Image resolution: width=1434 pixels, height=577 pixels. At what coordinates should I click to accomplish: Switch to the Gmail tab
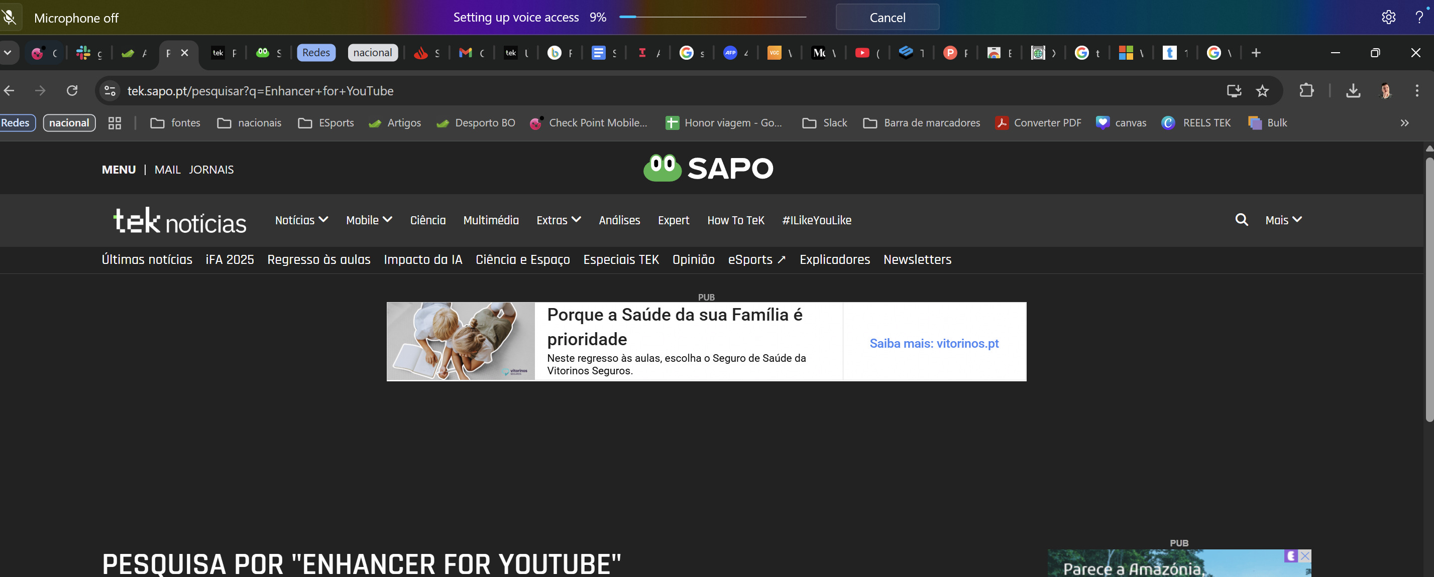tap(471, 53)
